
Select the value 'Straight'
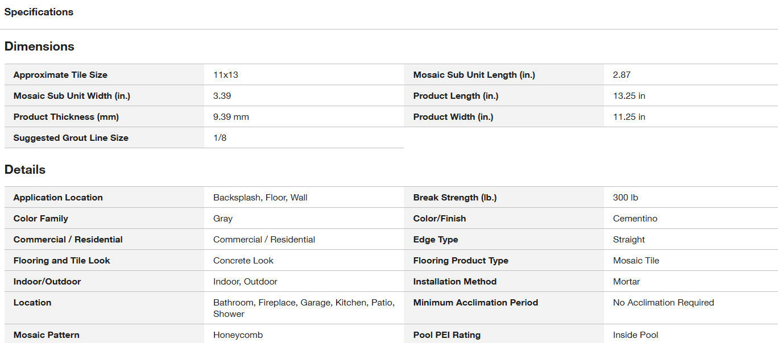[x=629, y=240]
